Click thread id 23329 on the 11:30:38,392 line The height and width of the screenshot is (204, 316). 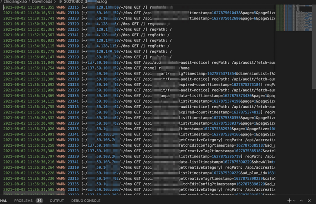coord(73,24)
